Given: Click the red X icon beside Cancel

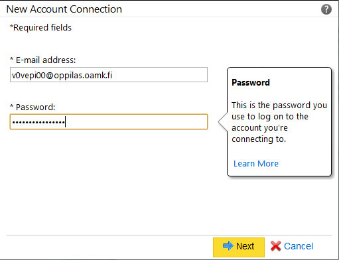Looking at the screenshot, I should 275,246.
